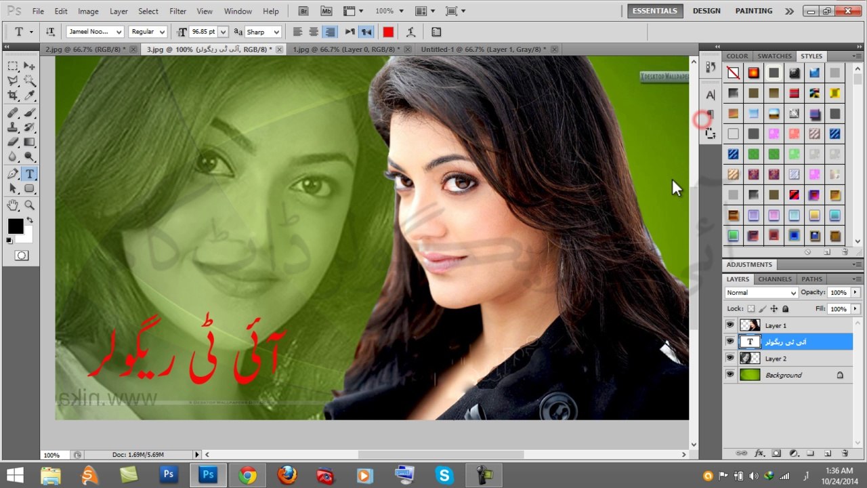Select the History Brush tool
The image size is (867, 488).
click(x=30, y=127)
